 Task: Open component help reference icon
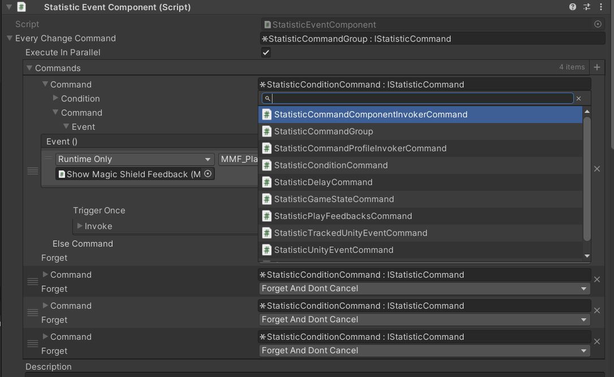(573, 7)
